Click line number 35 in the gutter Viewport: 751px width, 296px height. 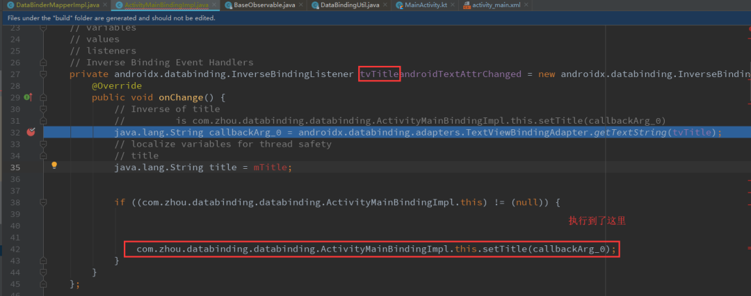(15, 167)
